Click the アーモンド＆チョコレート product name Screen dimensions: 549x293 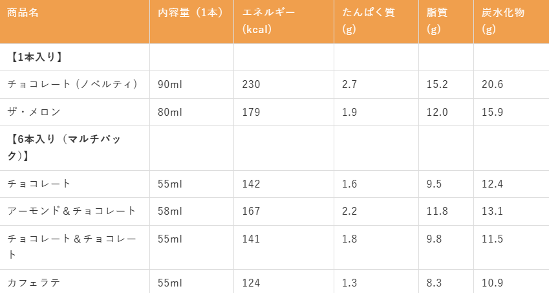[71, 211]
